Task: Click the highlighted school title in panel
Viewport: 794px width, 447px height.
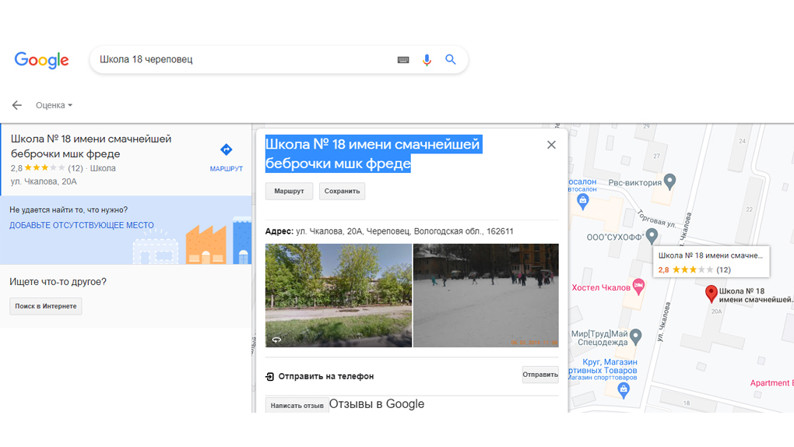Action: (374, 153)
